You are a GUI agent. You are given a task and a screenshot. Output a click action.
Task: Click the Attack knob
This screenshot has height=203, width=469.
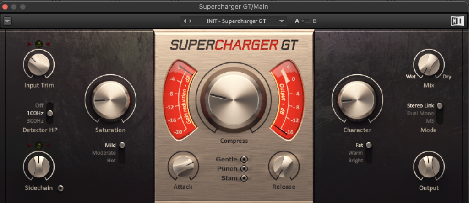coord(183,166)
